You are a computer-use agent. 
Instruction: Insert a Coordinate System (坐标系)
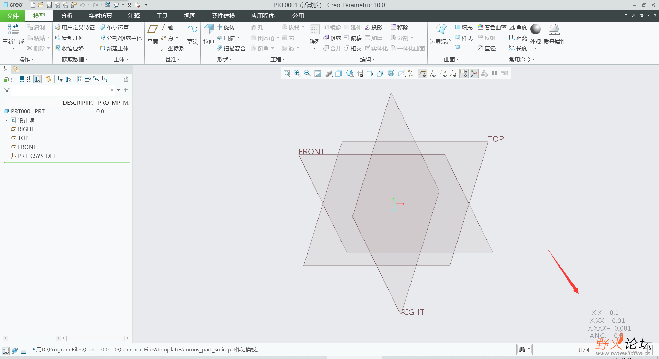(x=173, y=48)
